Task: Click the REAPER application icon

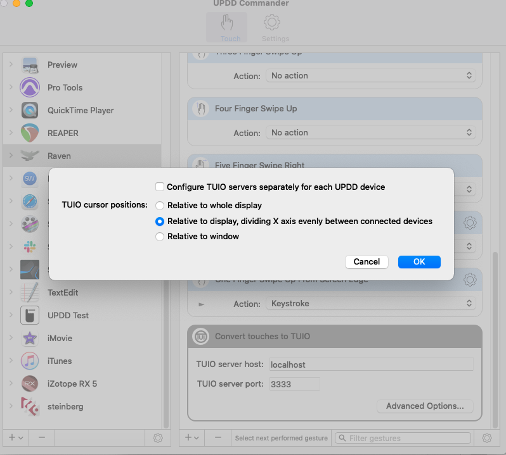Action: pos(30,133)
